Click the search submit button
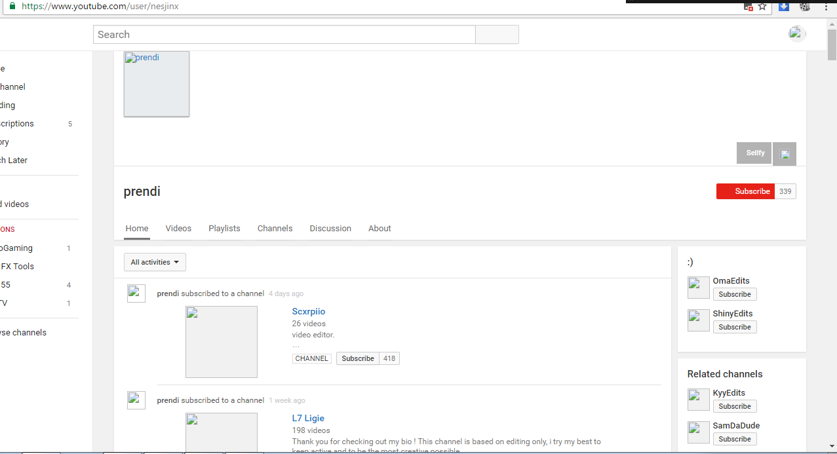Screen dimensions: 837x454 click(497, 34)
